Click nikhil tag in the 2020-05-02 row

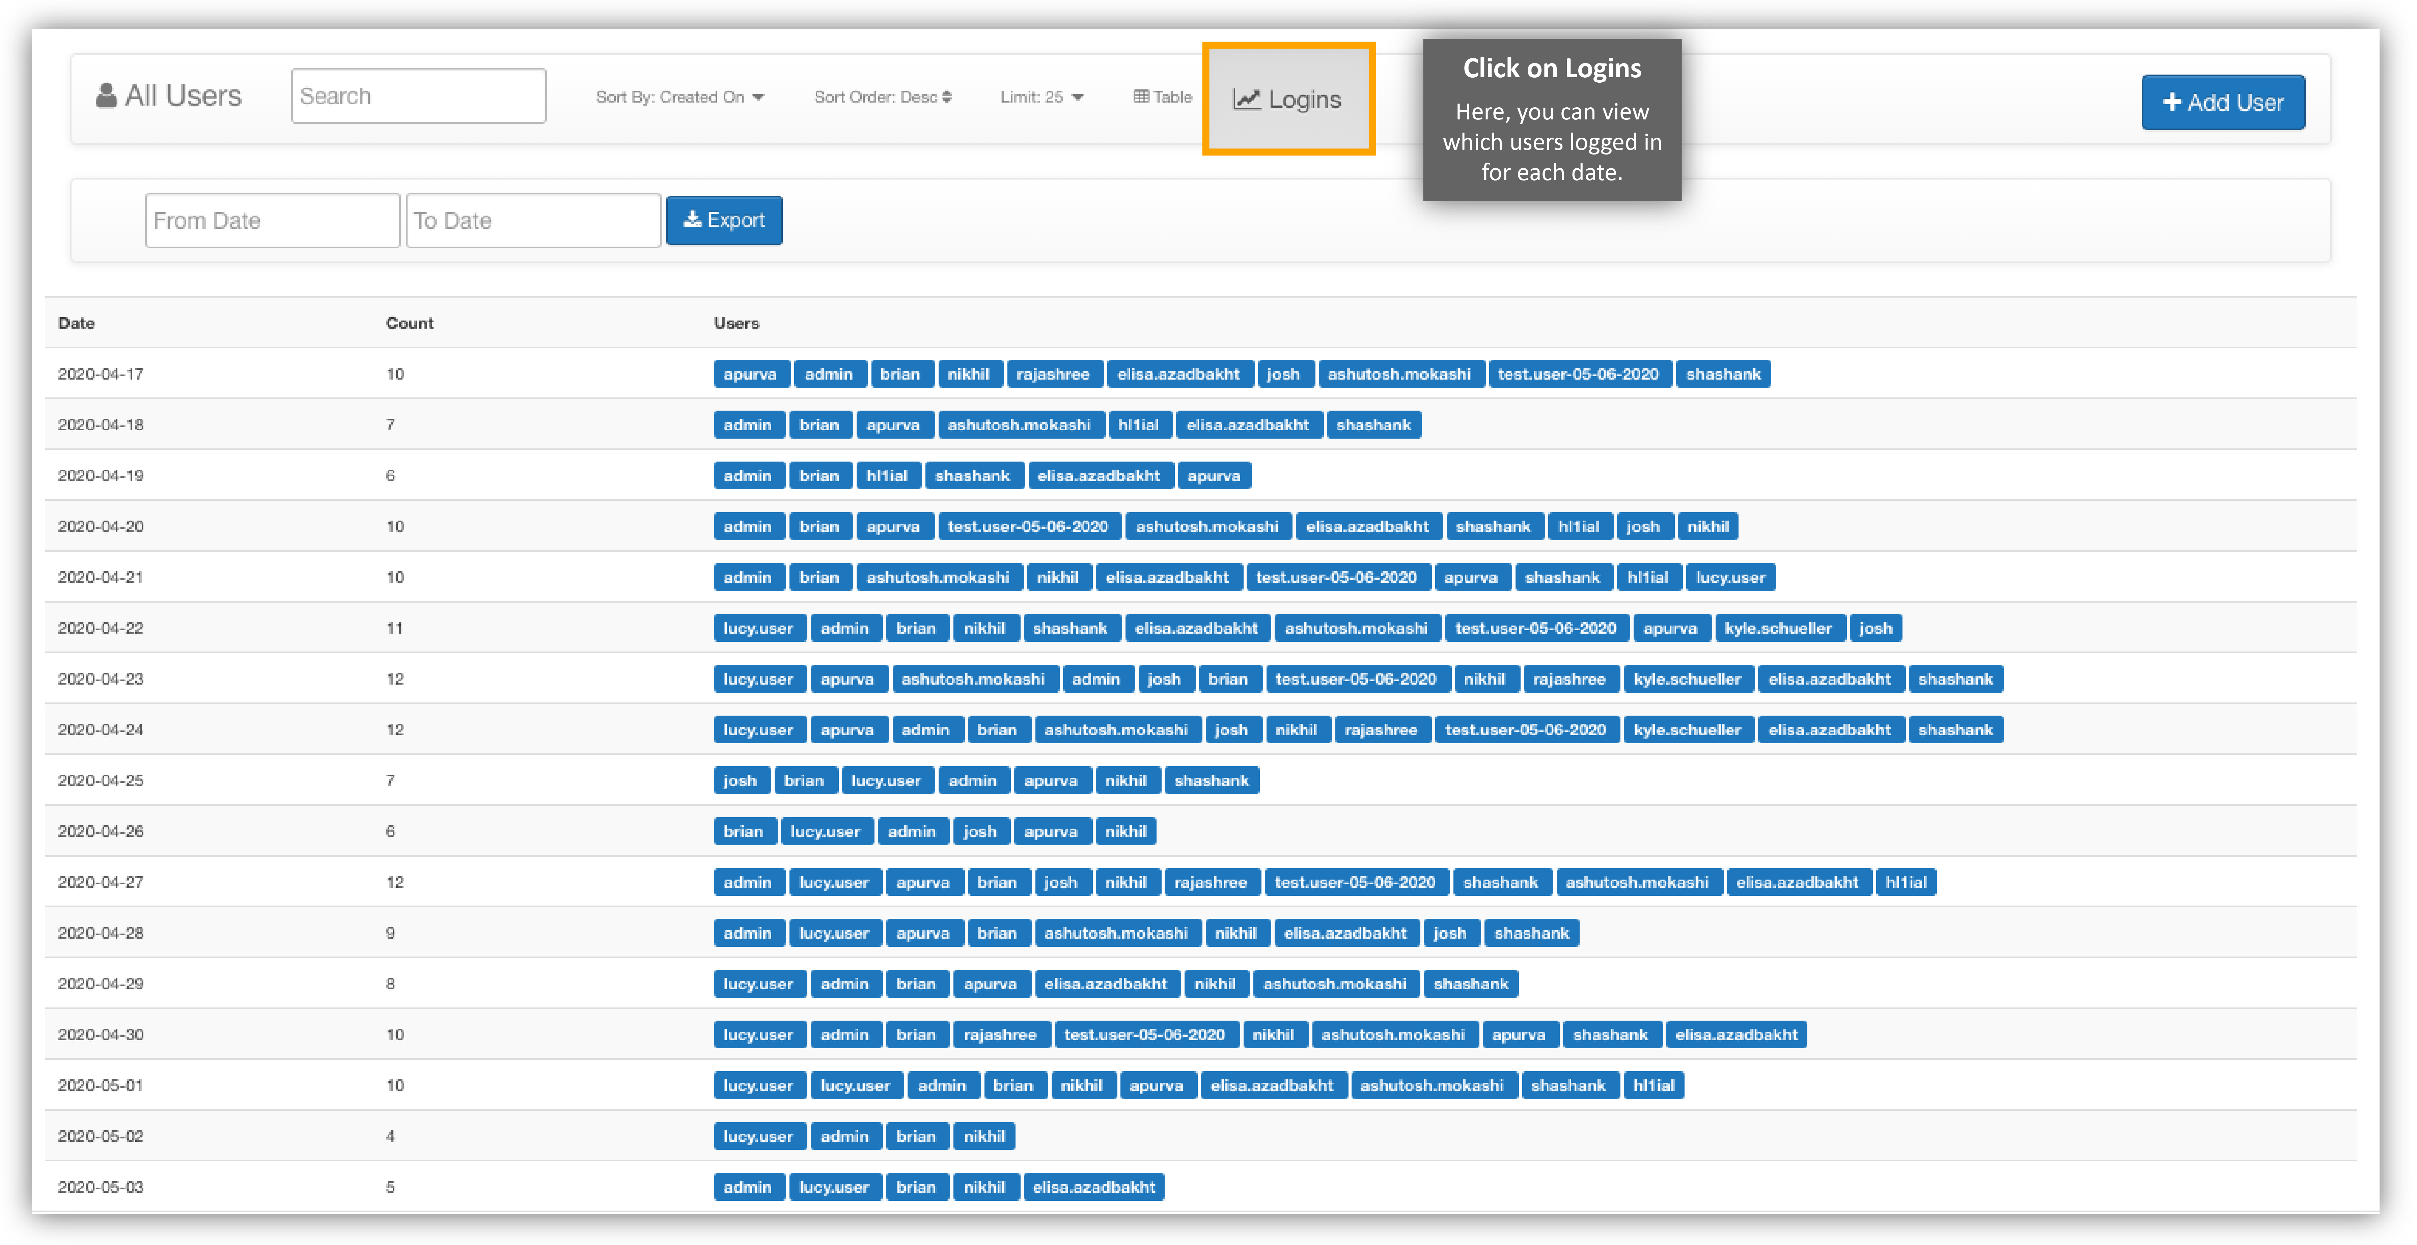[984, 1135]
